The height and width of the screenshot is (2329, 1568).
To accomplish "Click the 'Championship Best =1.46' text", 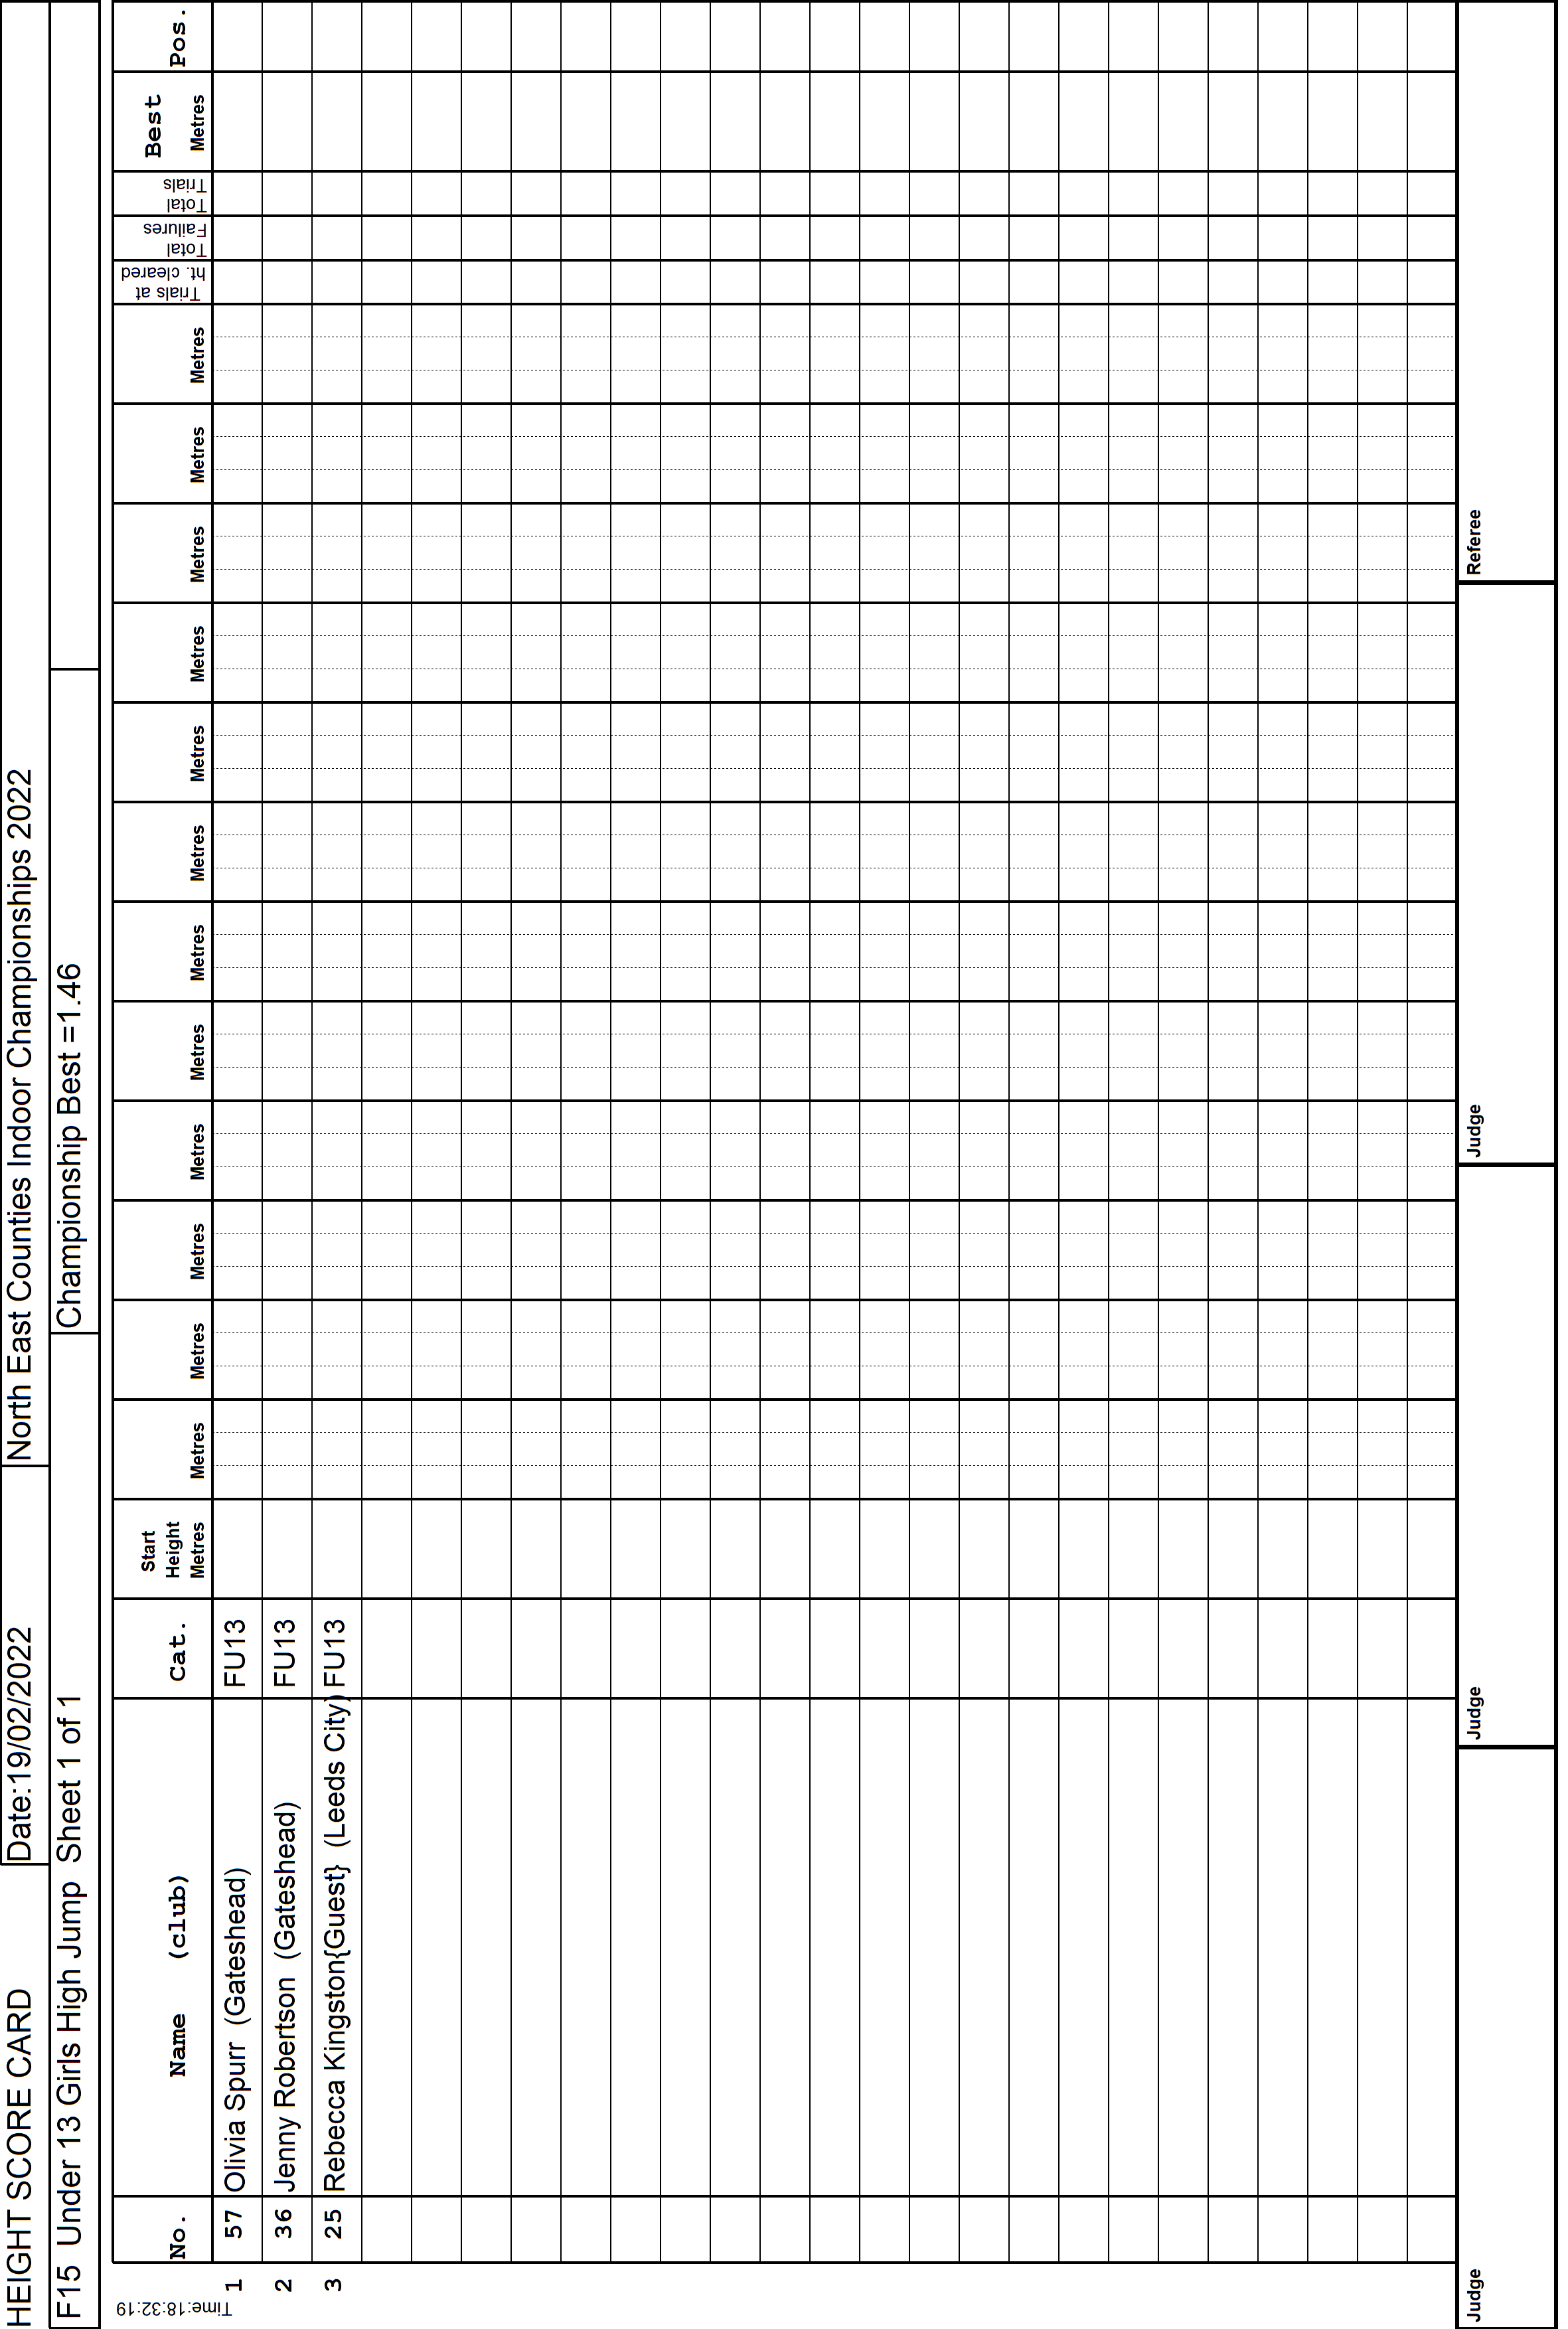I will tap(70, 1145).
